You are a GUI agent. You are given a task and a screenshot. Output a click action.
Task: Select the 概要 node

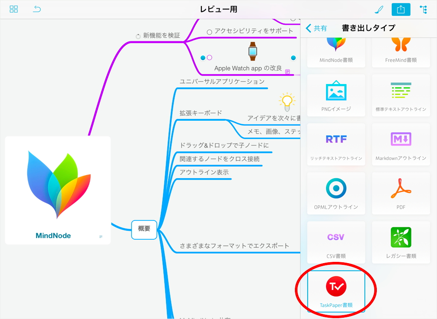[144, 229]
